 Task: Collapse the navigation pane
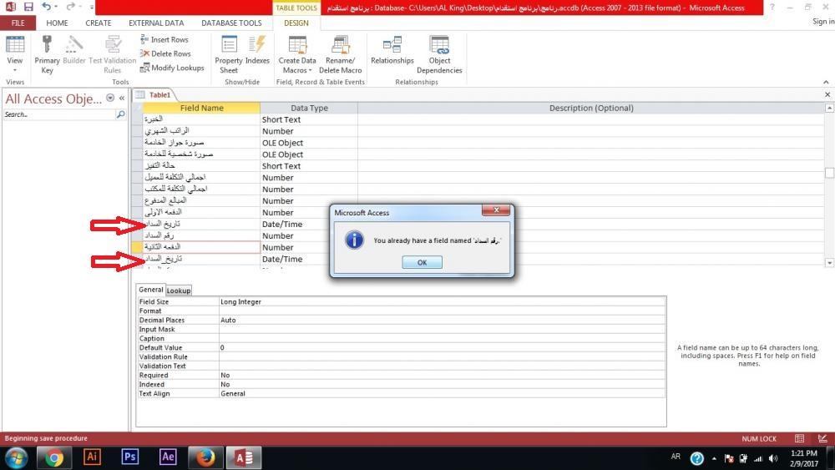(x=122, y=98)
